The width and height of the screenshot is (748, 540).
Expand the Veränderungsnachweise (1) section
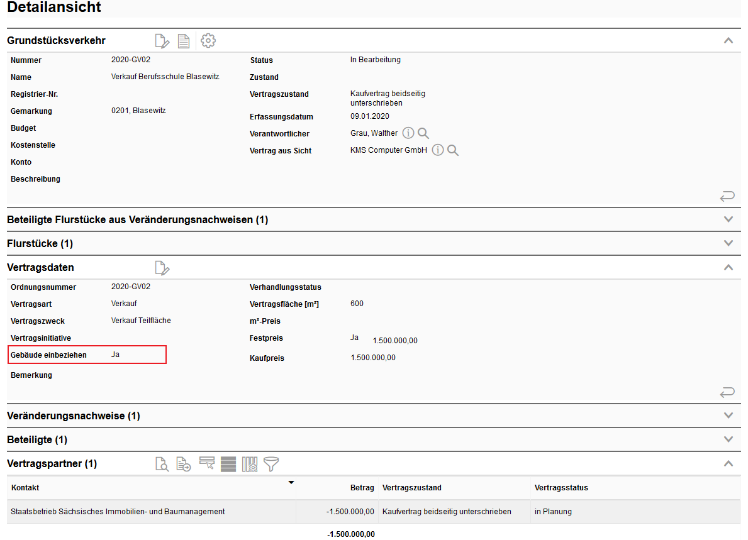(x=728, y=416)
